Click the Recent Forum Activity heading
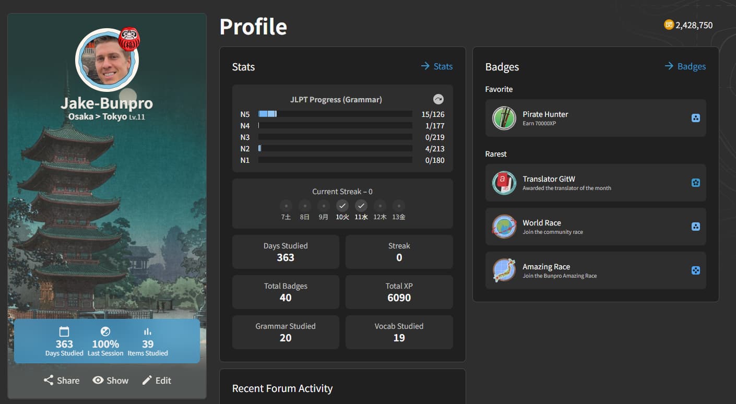Image resolution: width=736 pixels, height=404 pixels. coord(282,388)
